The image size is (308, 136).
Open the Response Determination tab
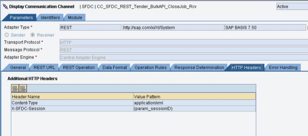(199, 67)
